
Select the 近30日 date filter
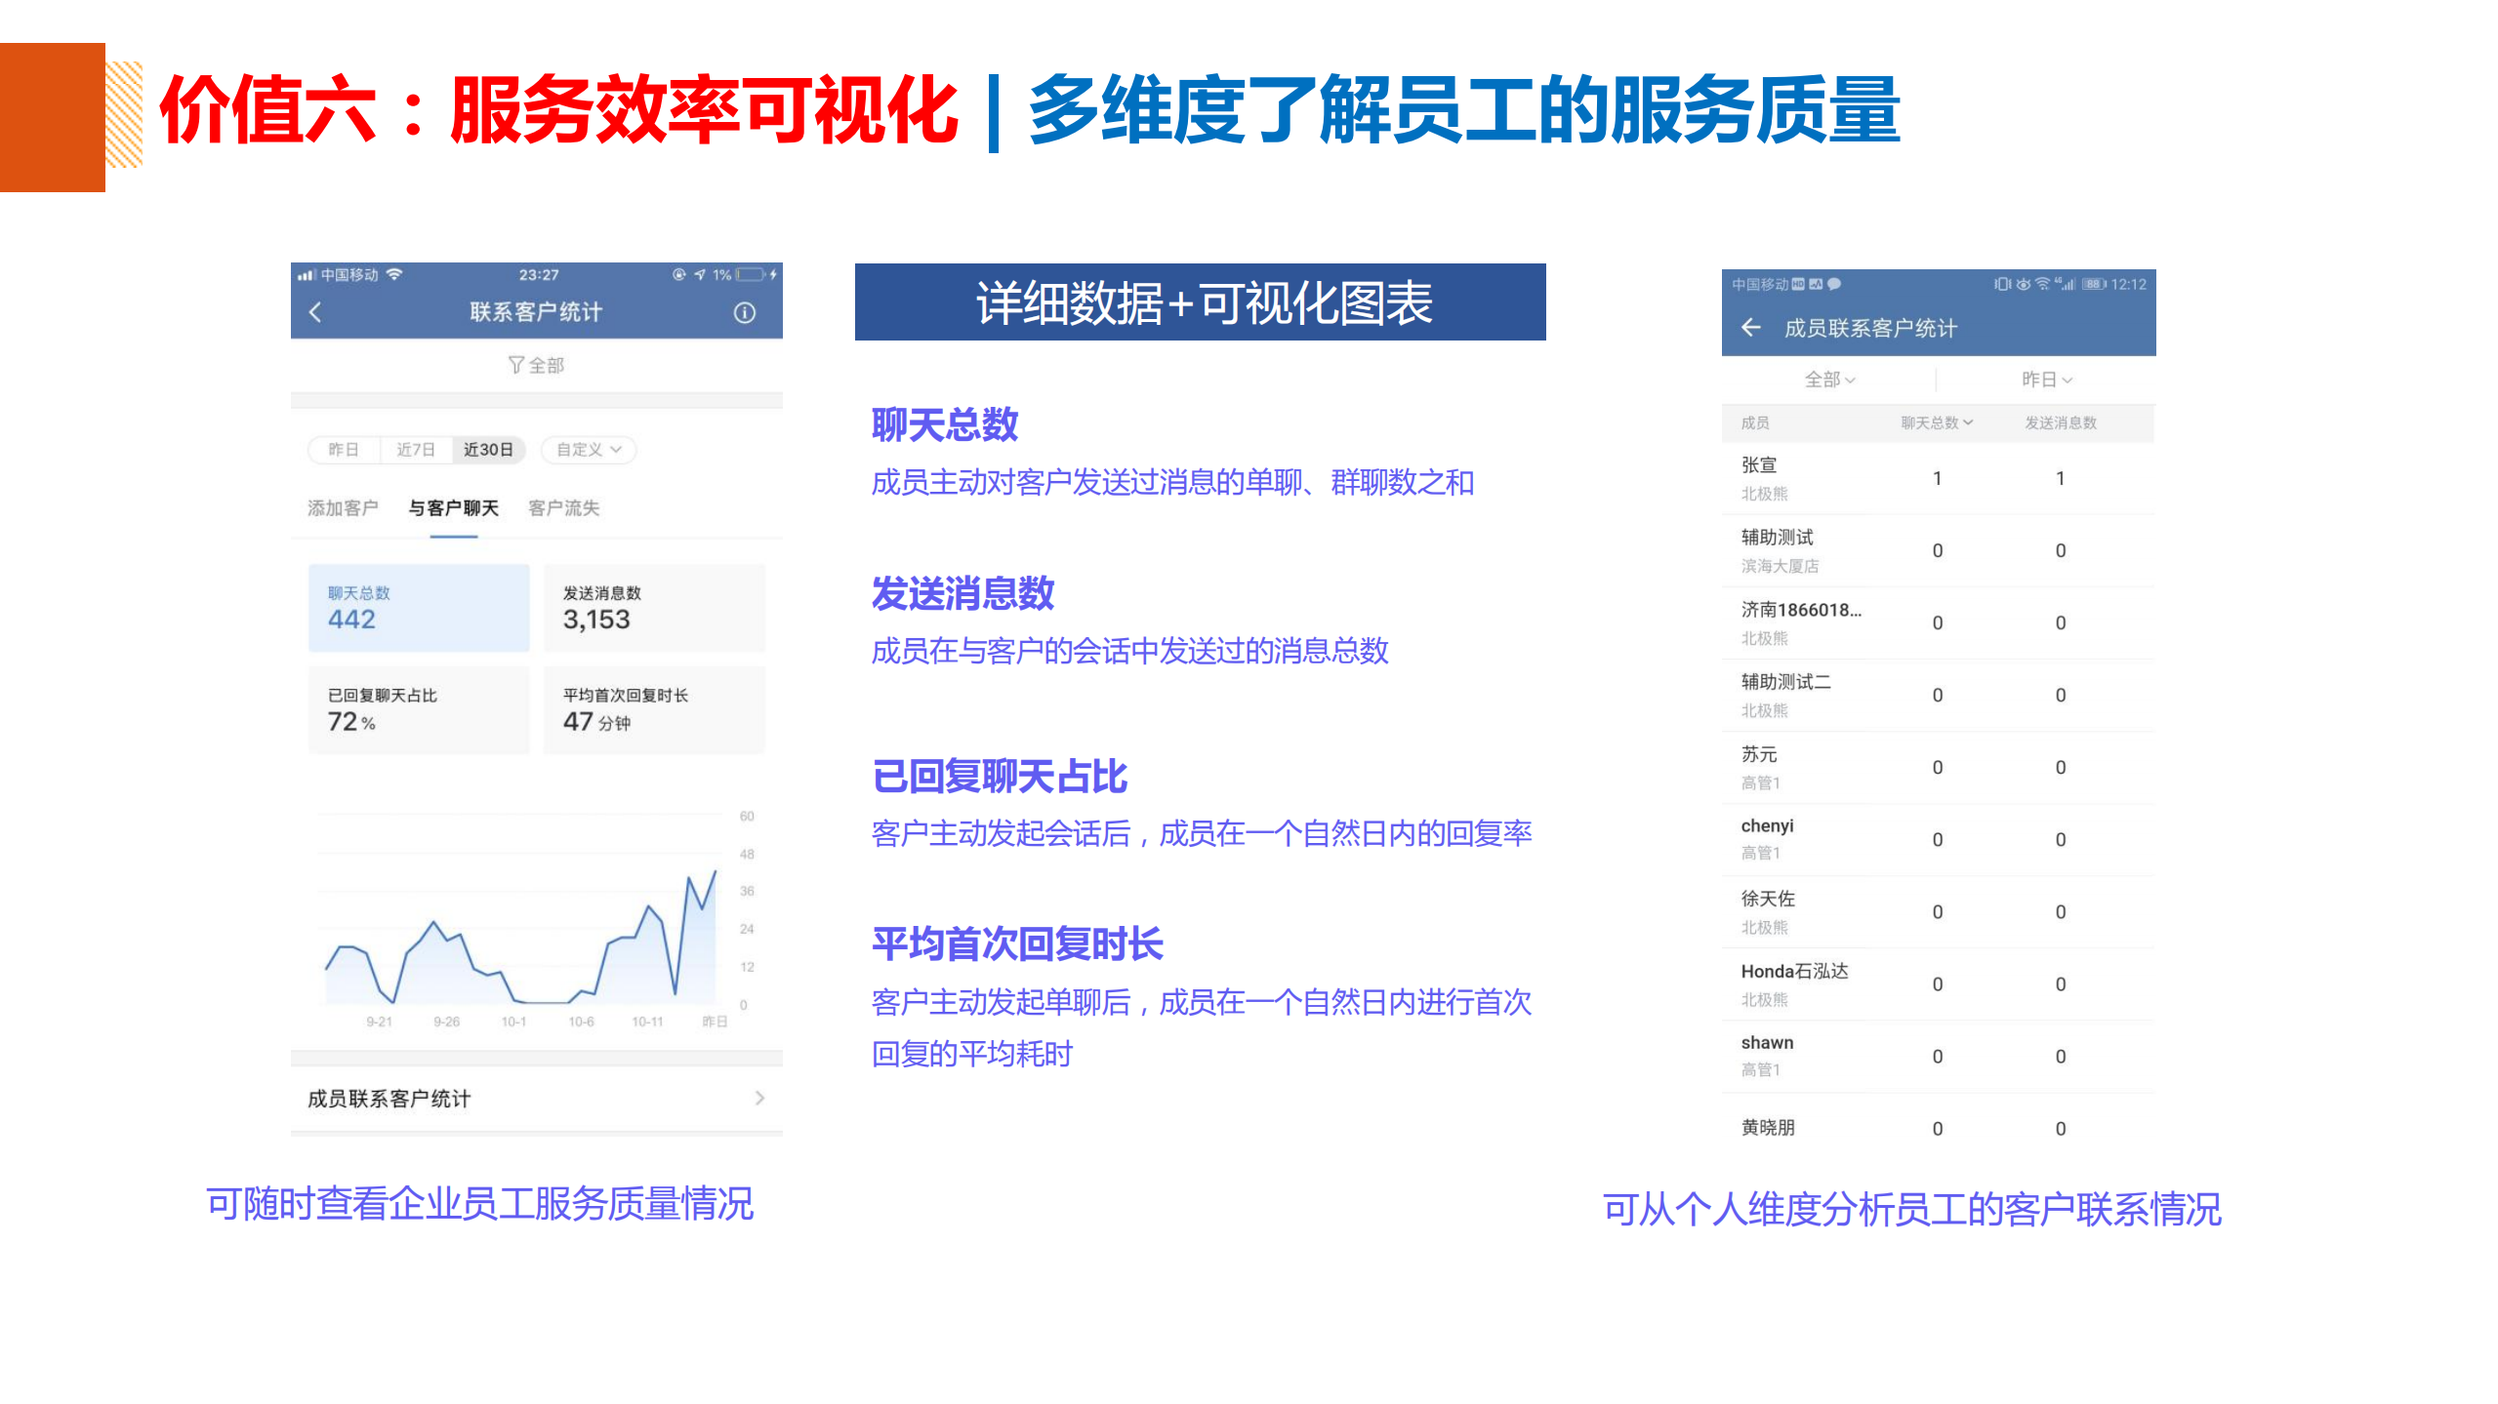[x=488, y=450]
